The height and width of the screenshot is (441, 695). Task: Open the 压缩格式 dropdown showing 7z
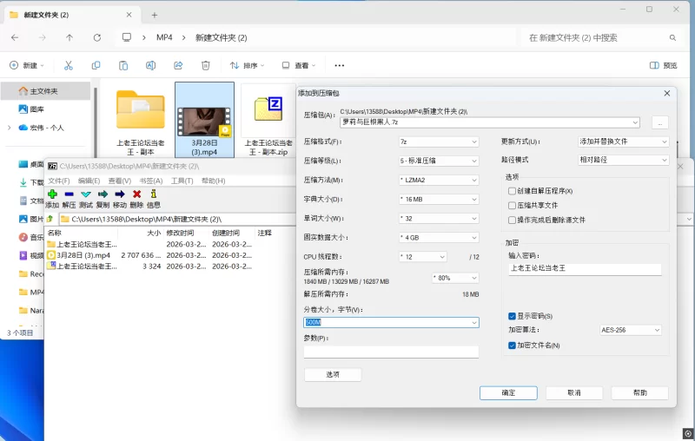coord(438,142)
